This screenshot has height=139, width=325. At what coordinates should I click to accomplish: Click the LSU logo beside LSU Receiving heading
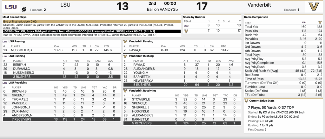click(4, 82)
